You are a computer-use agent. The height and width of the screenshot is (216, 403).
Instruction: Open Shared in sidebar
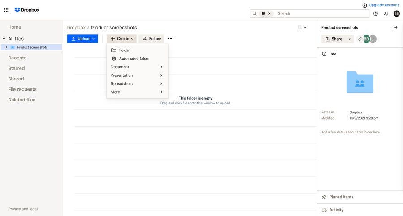tap(16, 79)
